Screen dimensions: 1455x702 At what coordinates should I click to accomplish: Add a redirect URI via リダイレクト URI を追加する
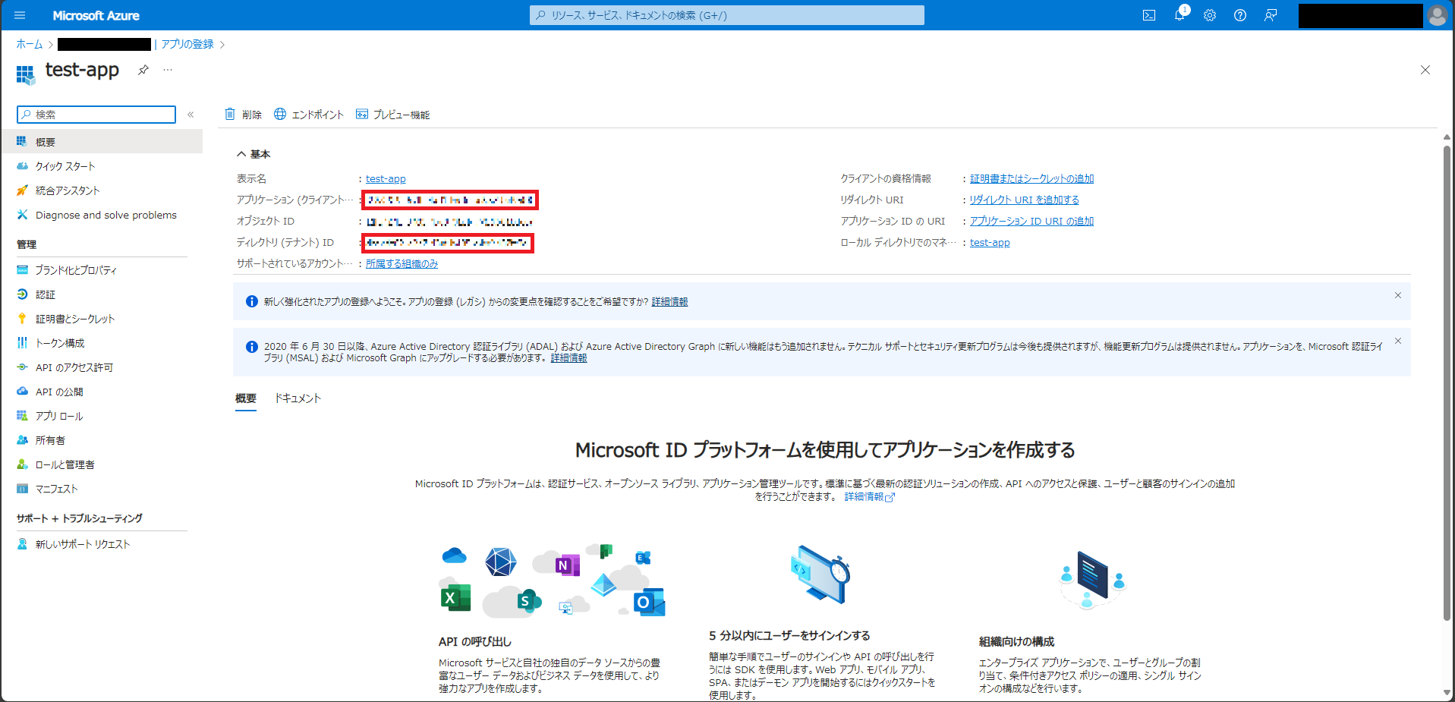[x=1023, y=199]
